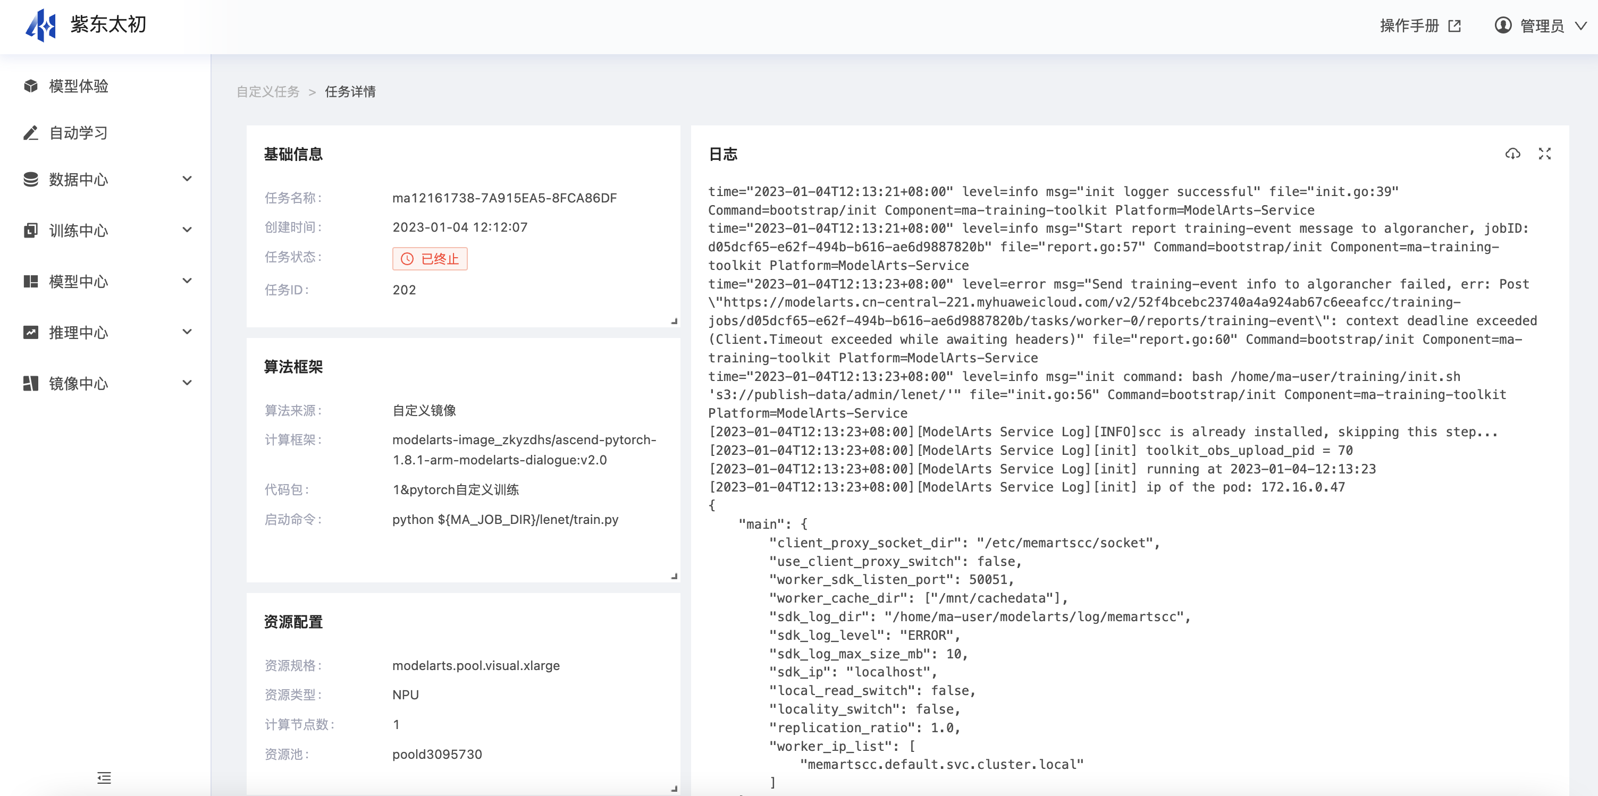
Task: Expand the 模型中心 chevron
Action: pyautogui.click(x=187, y=280)
